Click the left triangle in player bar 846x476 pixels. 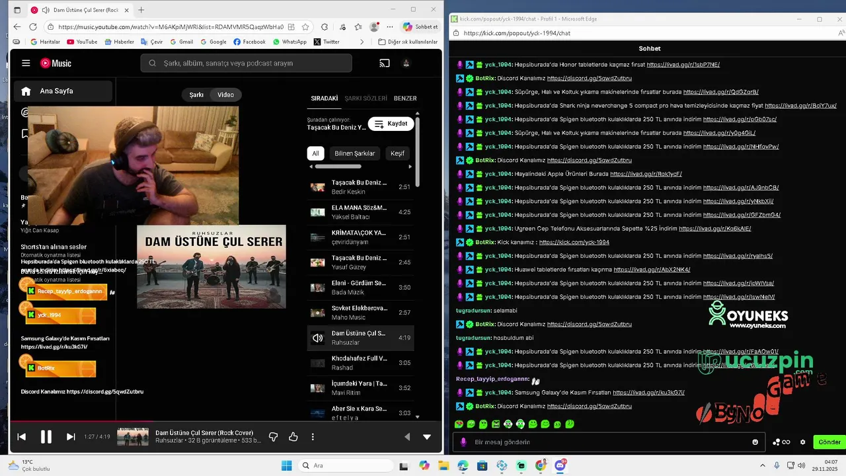tap(407, 436)
